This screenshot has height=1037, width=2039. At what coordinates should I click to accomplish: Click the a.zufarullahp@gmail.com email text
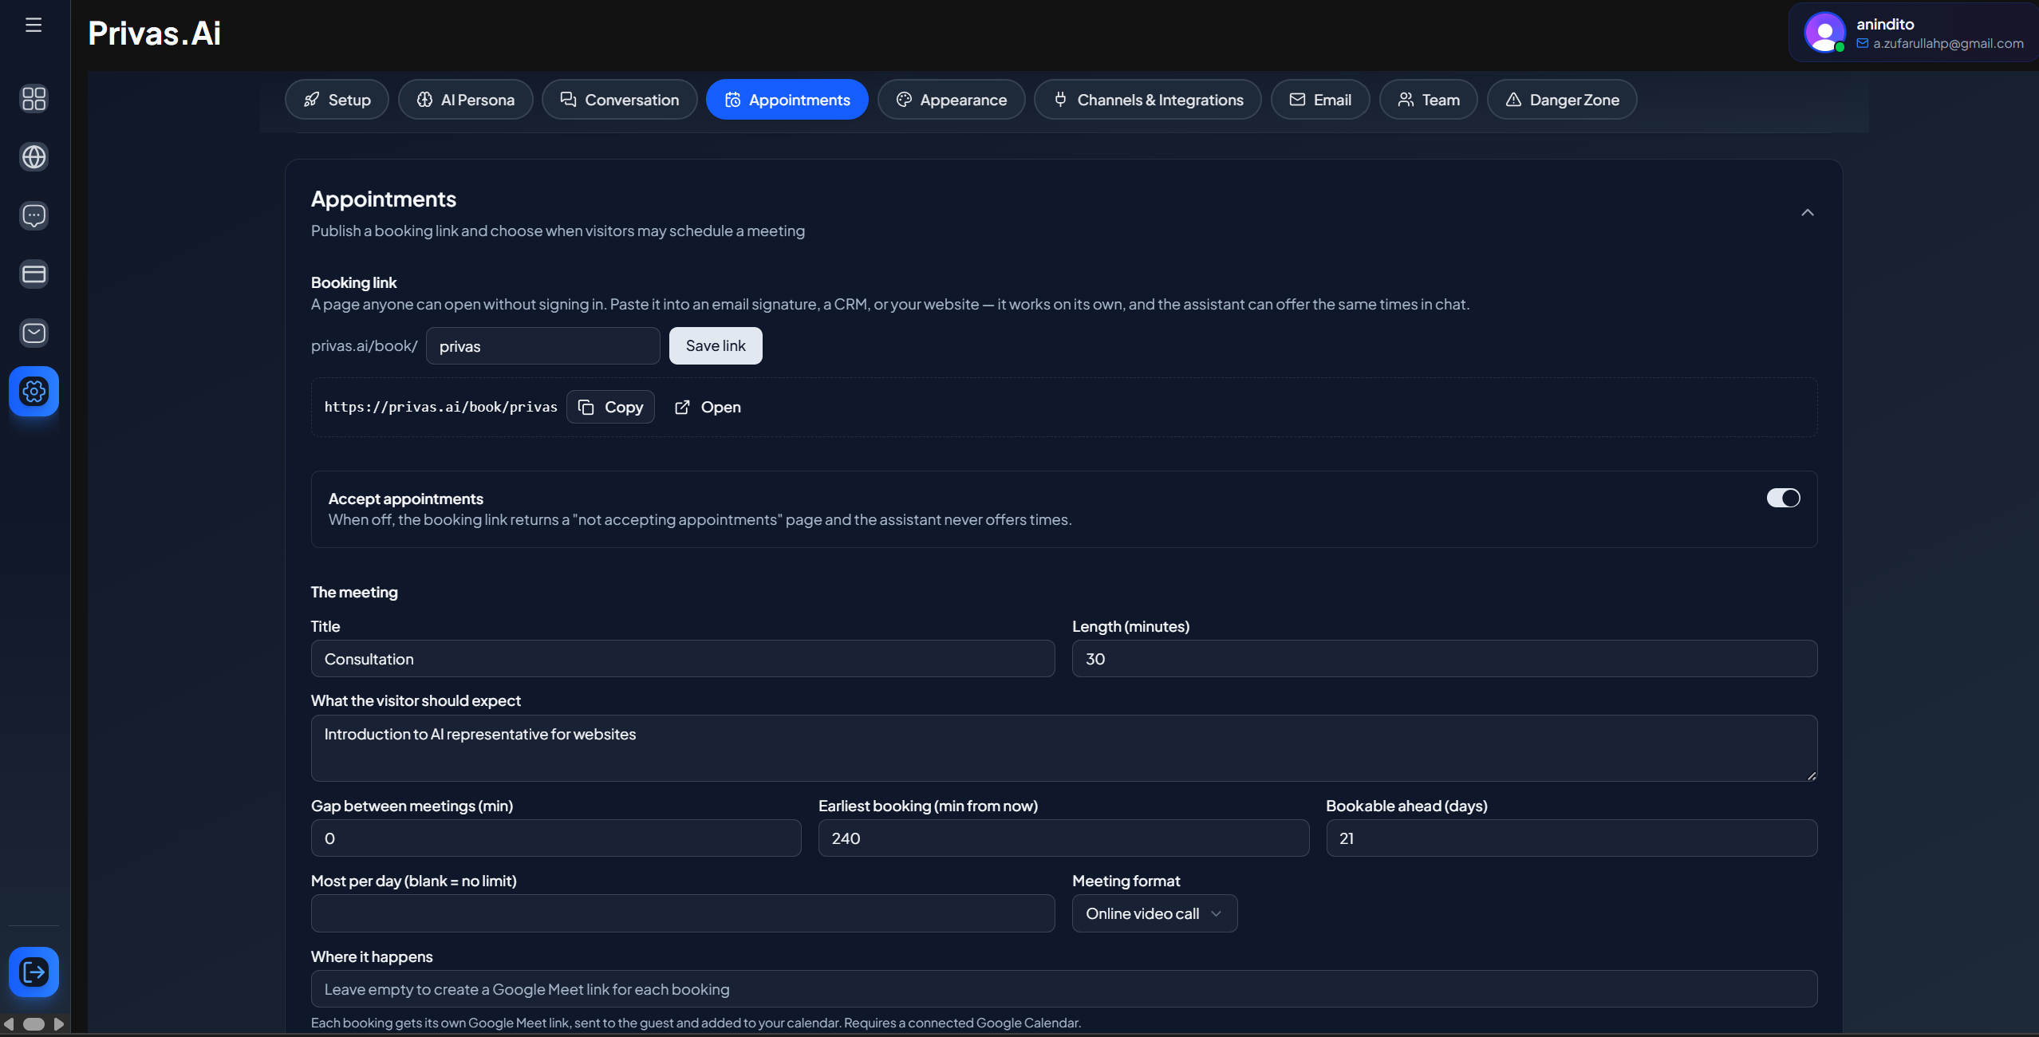pos(1948,43)
